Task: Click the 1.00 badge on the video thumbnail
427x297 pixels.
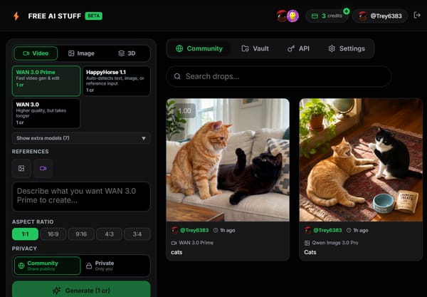Action: pos(184,111)
